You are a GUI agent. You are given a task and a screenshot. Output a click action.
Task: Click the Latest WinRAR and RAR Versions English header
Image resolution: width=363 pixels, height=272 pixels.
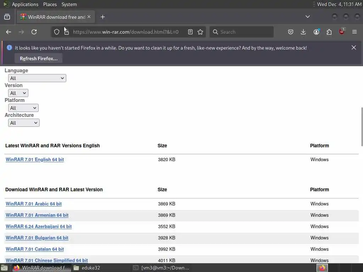tap(52, 146)
